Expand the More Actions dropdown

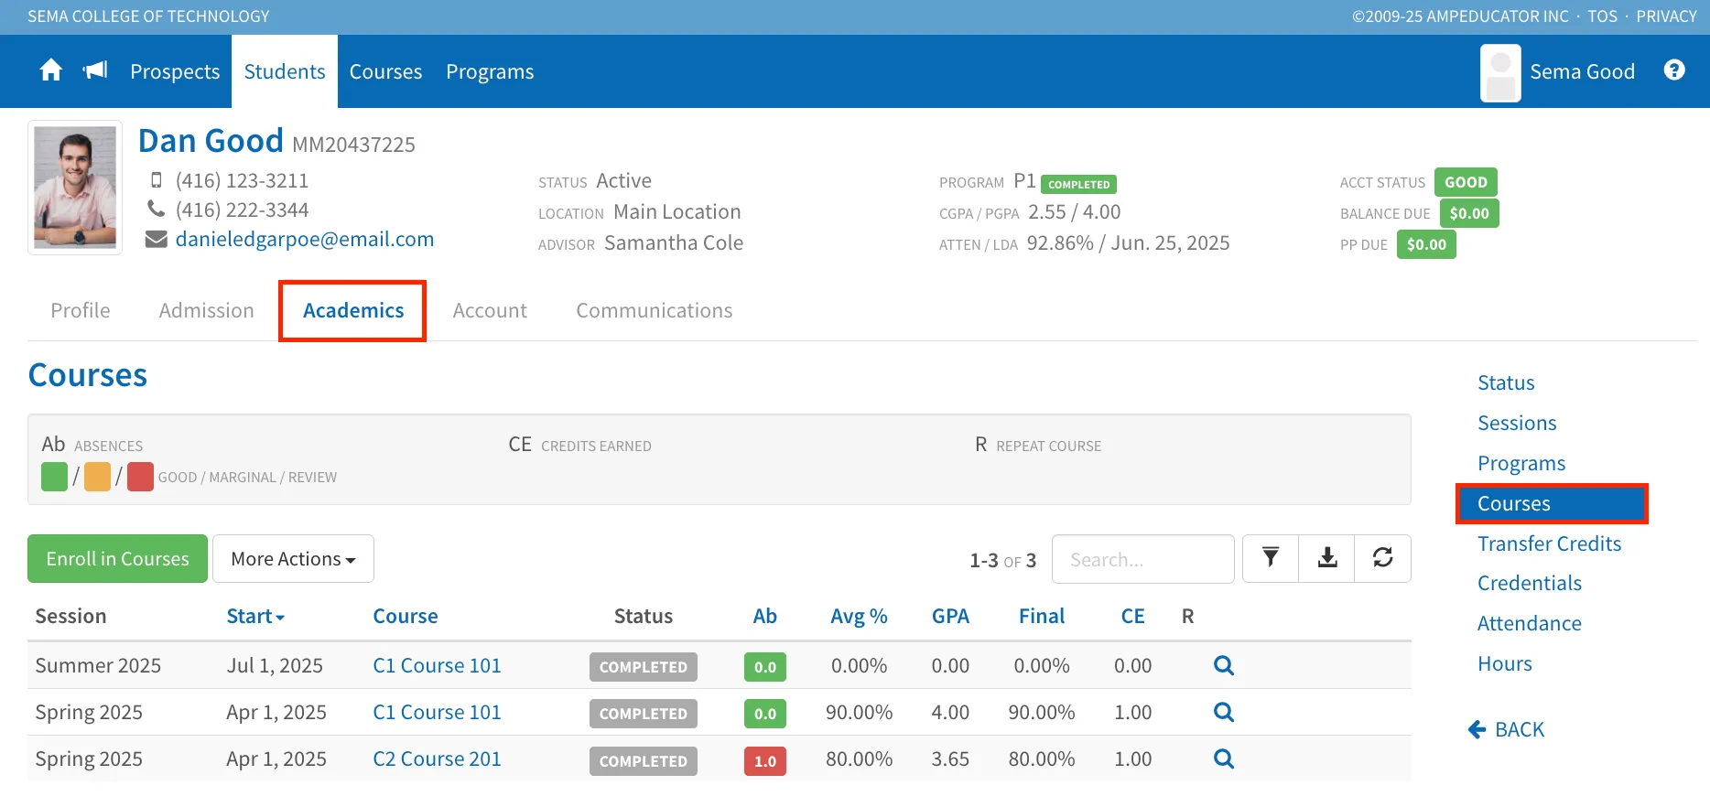[x=293, y=558]
